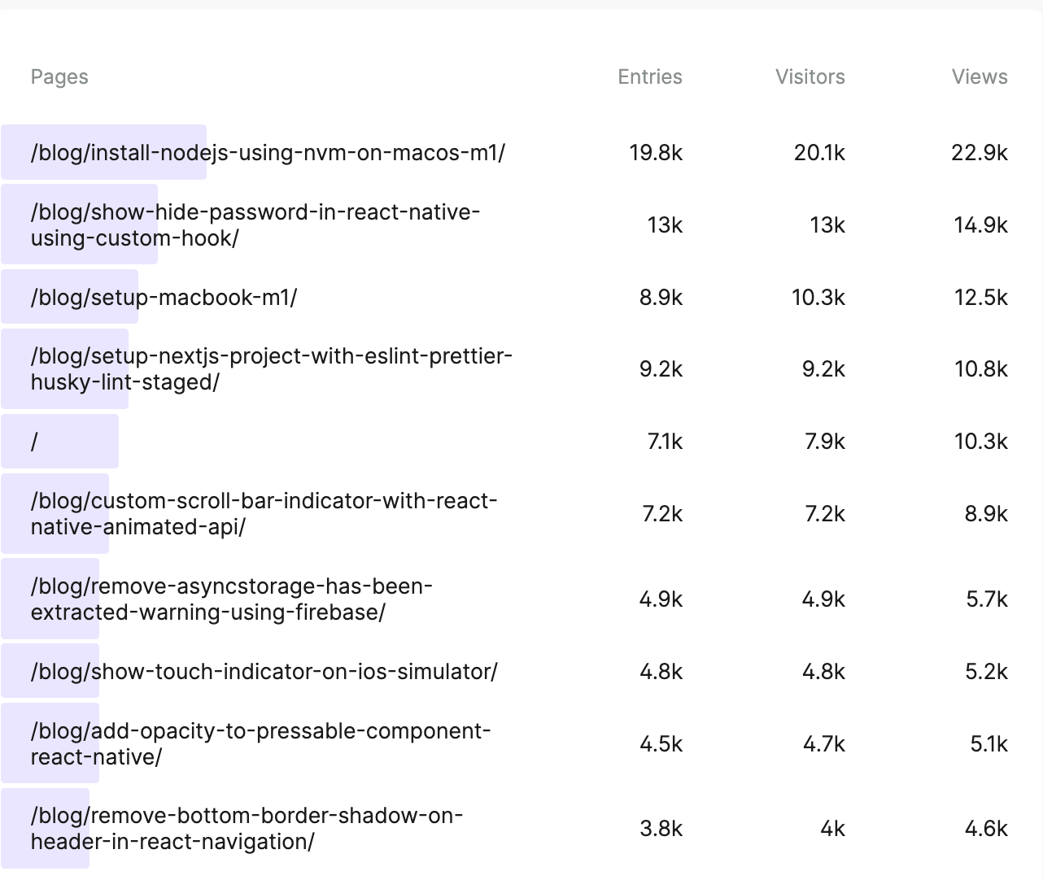
Task: Open remove-bottom-border-shadow-on-header page
Action: 247,829
